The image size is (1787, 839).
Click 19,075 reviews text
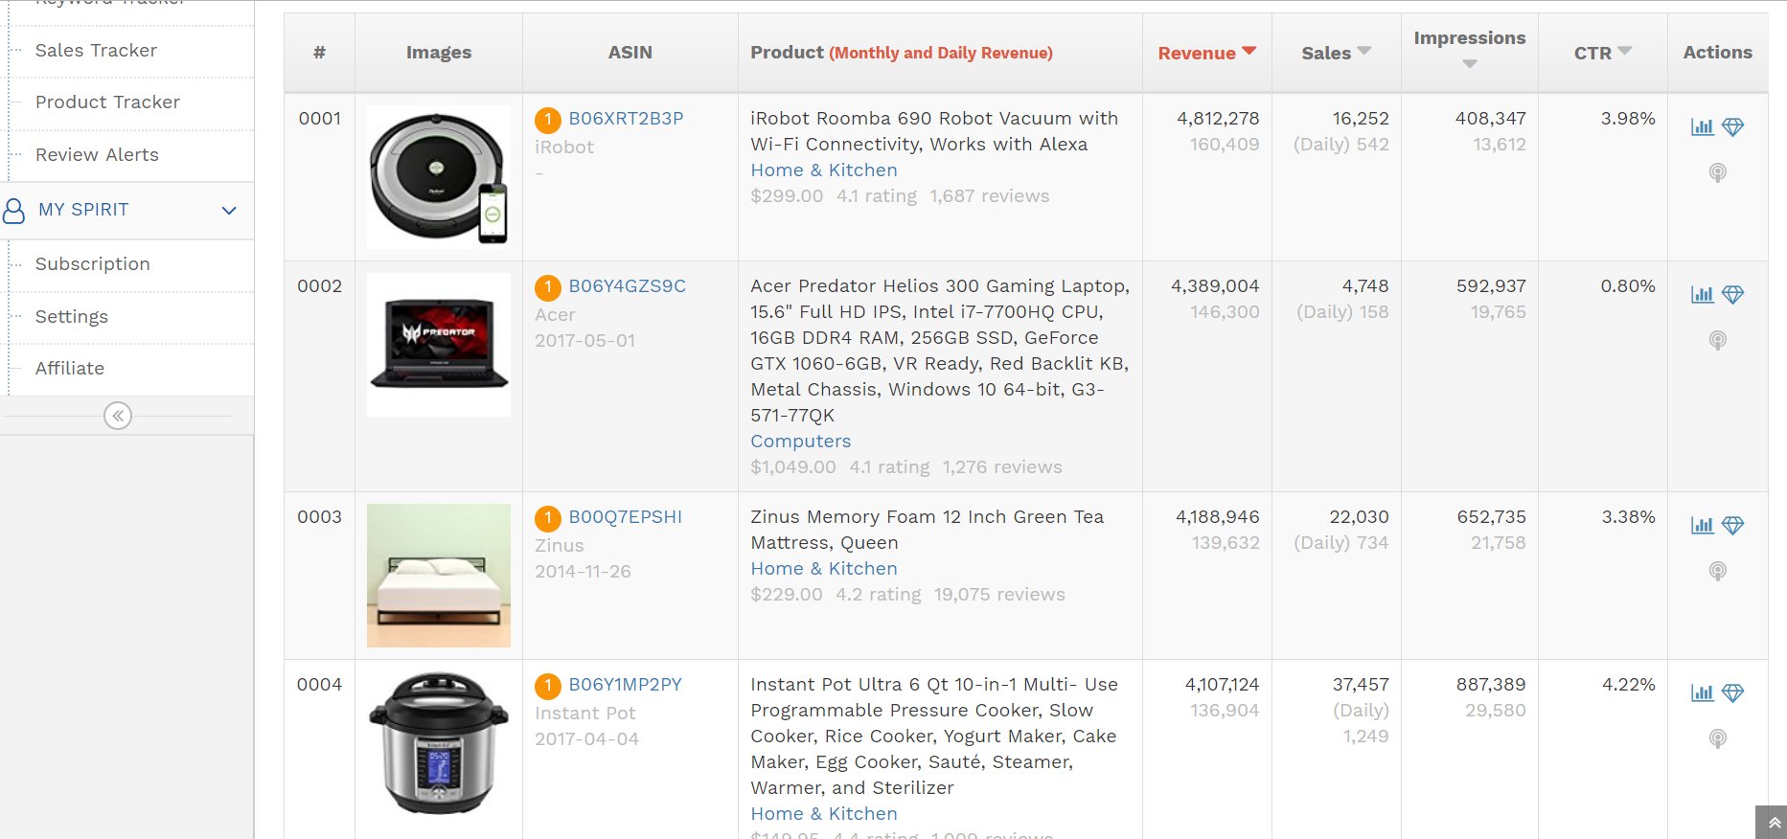999,595
